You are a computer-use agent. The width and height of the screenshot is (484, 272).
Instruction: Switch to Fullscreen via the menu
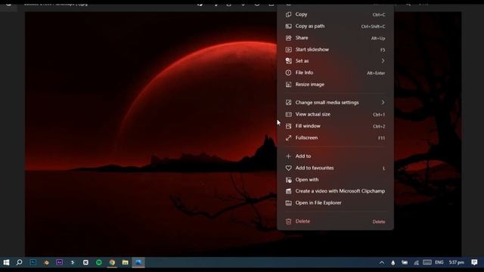pyautogui.click(x=335, y=138)
